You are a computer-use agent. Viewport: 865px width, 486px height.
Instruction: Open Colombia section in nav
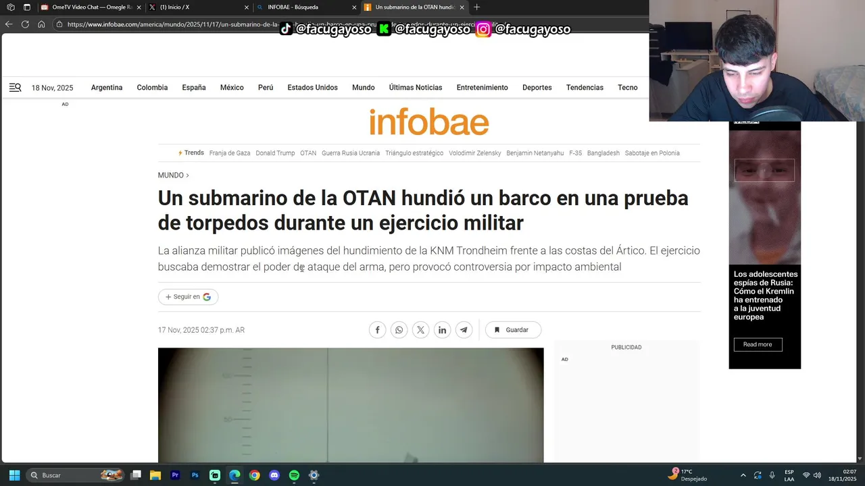coord(152,88)
